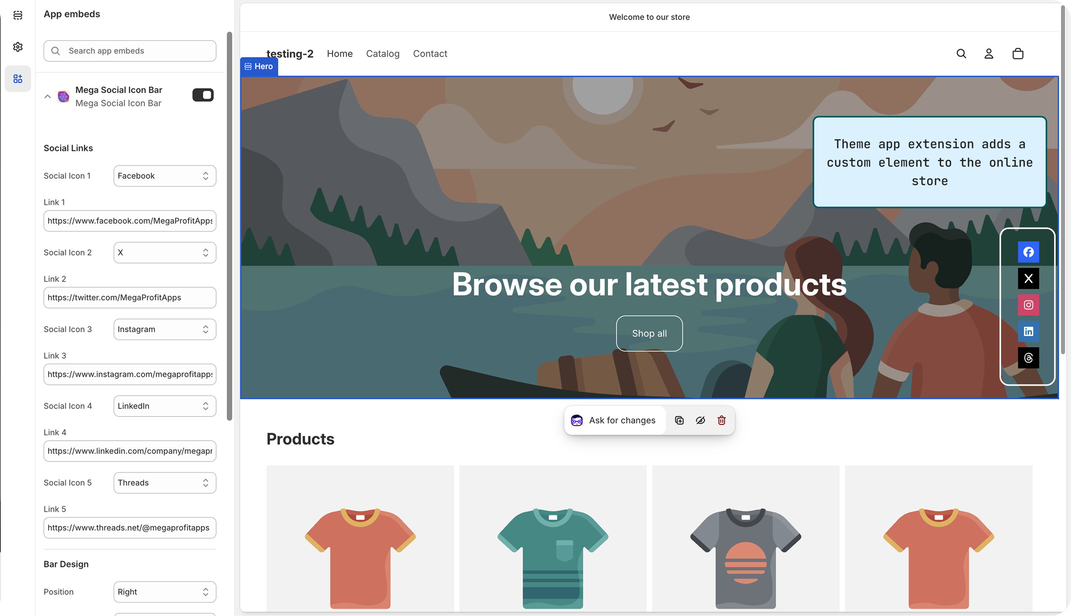Open the Social Icon 3 Instagram dropdown
This screenshot has width=1071, height=616.
(x=165, y=329)
